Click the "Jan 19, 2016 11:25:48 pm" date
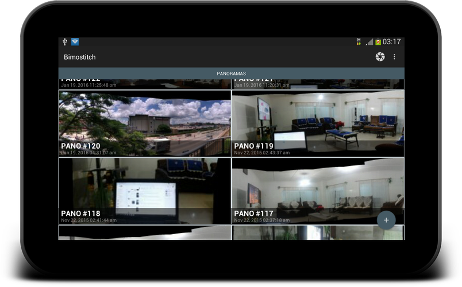 88,85
